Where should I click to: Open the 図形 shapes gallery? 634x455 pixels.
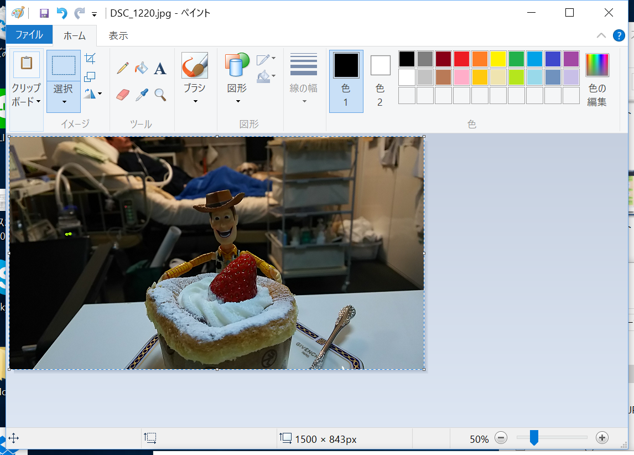pos(237,65)
